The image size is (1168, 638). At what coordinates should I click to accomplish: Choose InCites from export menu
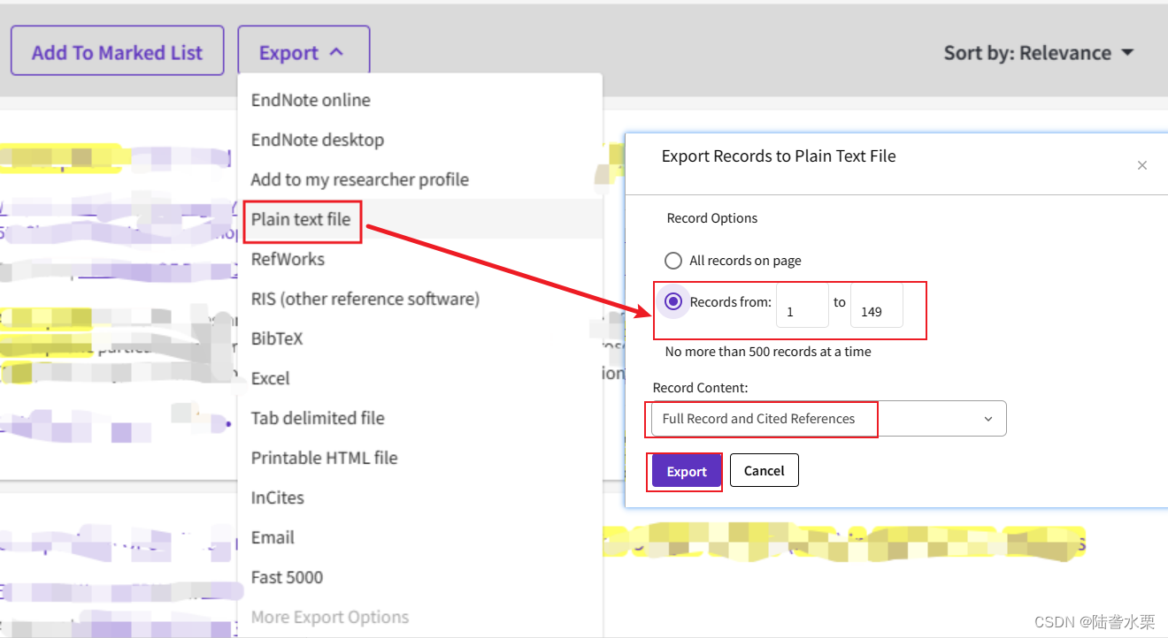[419, 497]
